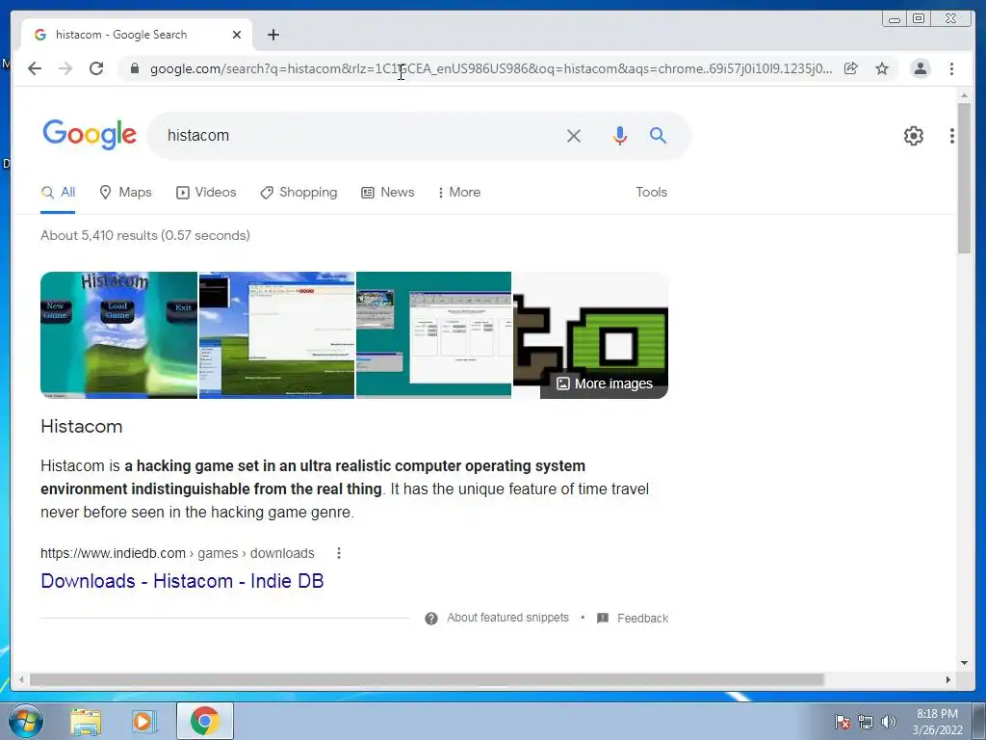Go back with the browser back arrow
The image size is (986, 740).
(x=35, y=68)
